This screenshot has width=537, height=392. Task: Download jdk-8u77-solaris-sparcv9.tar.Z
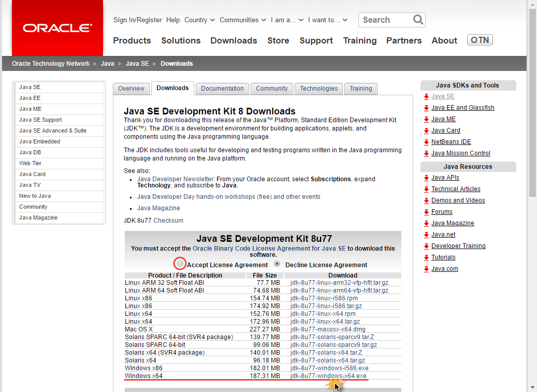point(332,337)
